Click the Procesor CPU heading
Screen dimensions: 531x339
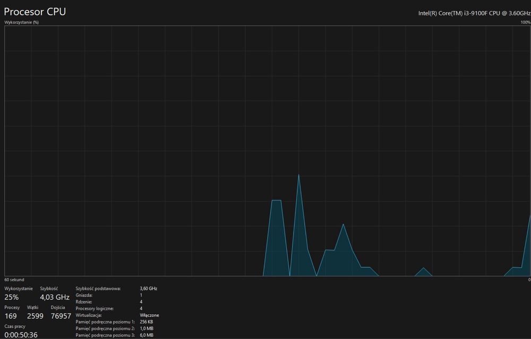[x=35, y=12]
